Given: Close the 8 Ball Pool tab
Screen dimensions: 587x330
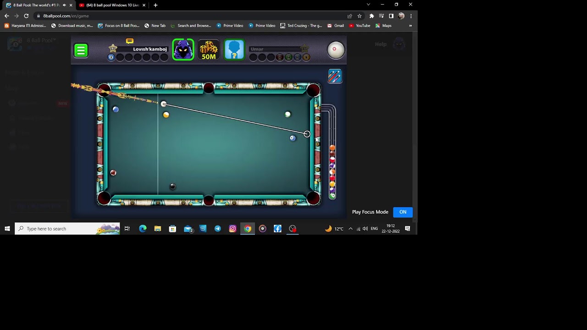Looking at the screenshot, I should [71, 5].
